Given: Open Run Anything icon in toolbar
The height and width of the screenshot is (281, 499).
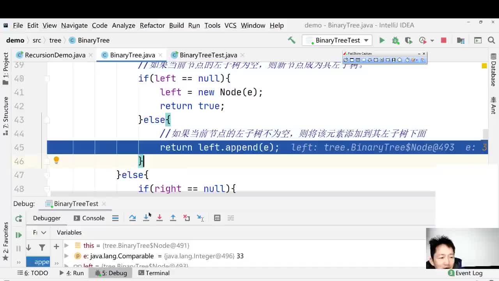Looking at the screenshot, I should pyautogui.click(x=478, y=40).
